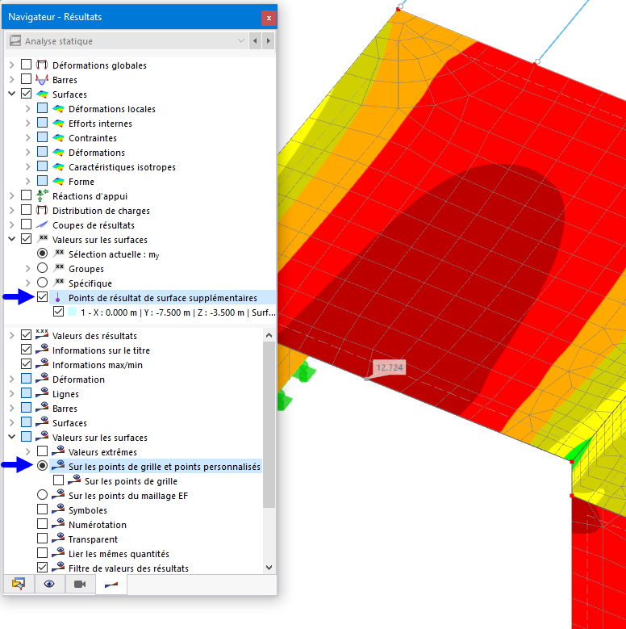Expand the Déformations locales node
The width and height of the screenshot is (626, 629).
pyautogui.click(x=27, y=108)
